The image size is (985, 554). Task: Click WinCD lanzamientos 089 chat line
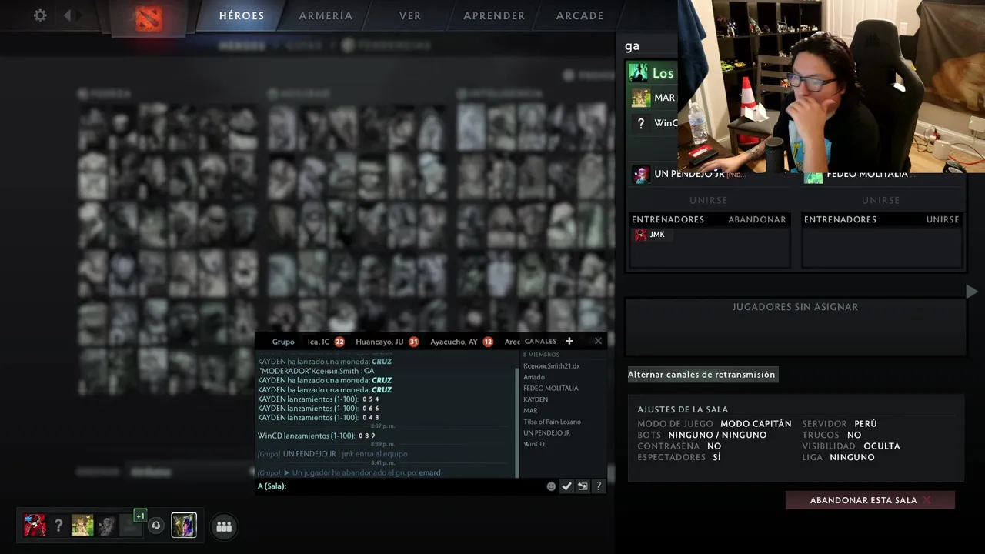pos(317,436)
